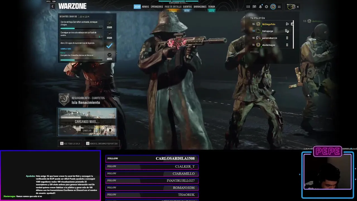
Task: Select the streamer webcam feed
Action: 327,172
